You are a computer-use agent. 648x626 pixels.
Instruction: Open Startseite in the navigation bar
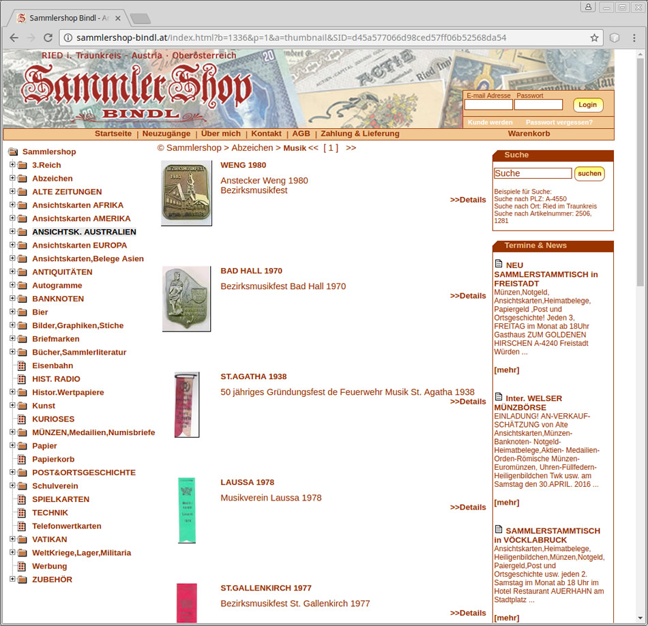[x=113, y=134]
